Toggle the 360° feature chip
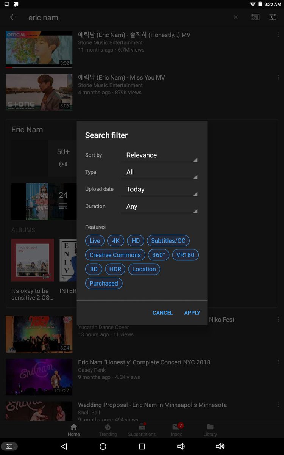 159,255
